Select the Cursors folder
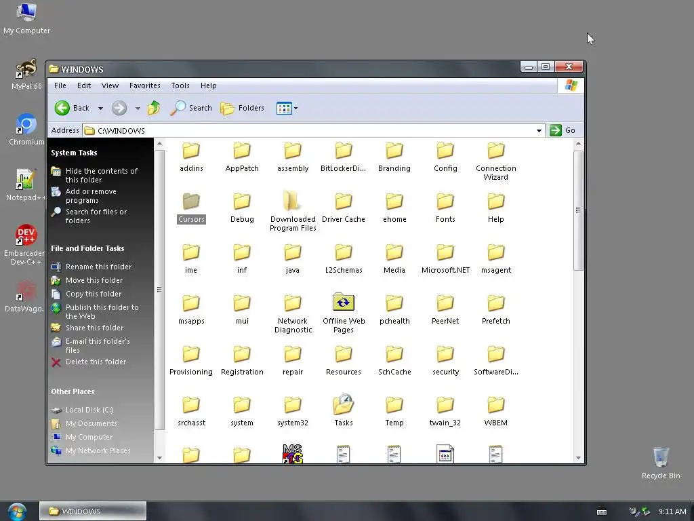 [191, 208]
